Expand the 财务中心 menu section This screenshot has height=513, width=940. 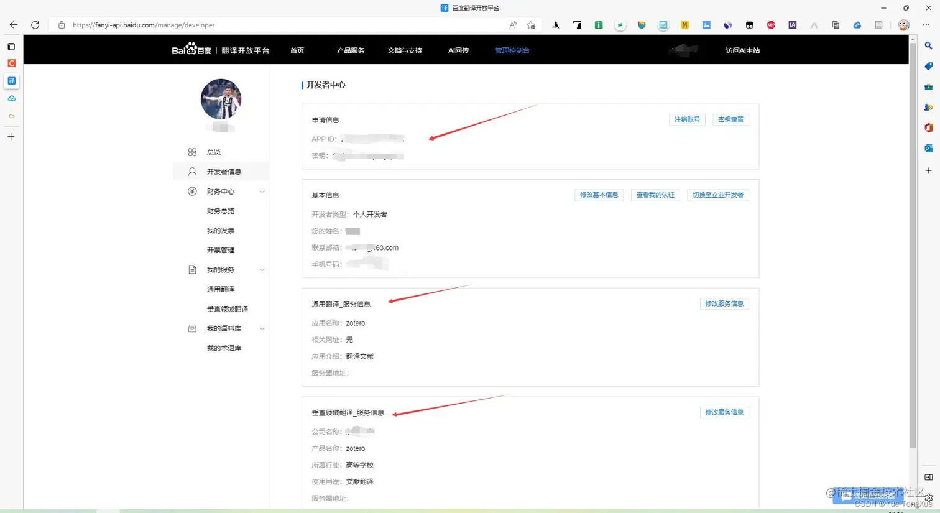coord(219,191)
